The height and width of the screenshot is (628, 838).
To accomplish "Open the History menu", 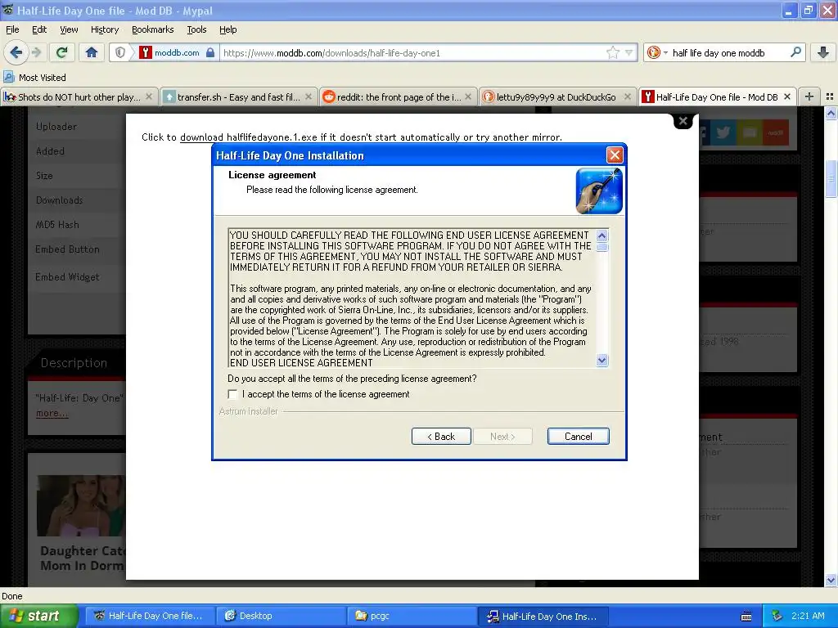I will pos(105,29).
